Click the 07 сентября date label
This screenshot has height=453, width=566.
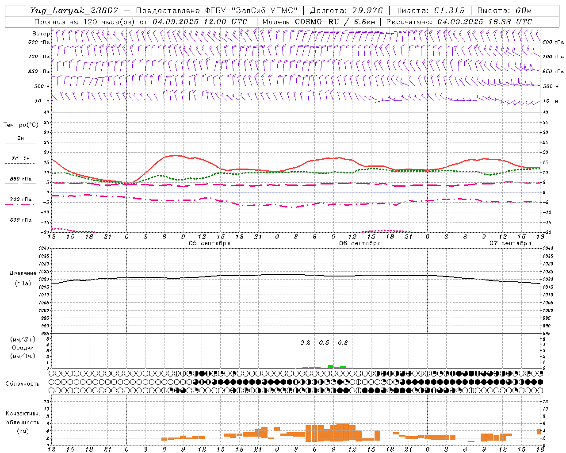(x=510, y=243)
